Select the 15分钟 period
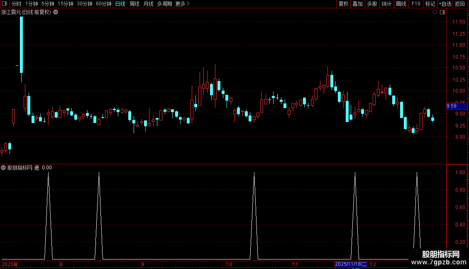This screenshot has height=269, width=469. [x=65, y=4]
